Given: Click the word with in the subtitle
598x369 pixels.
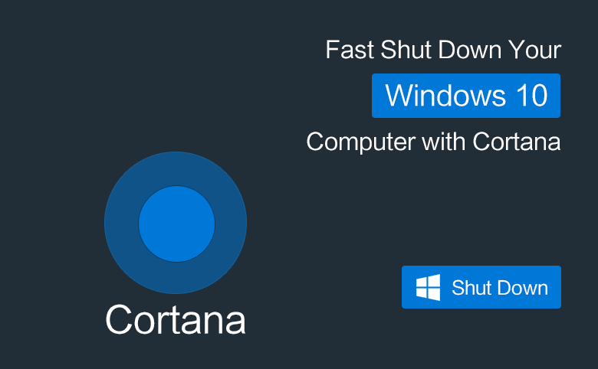Looking at the screenshot, I should (444, 142).
